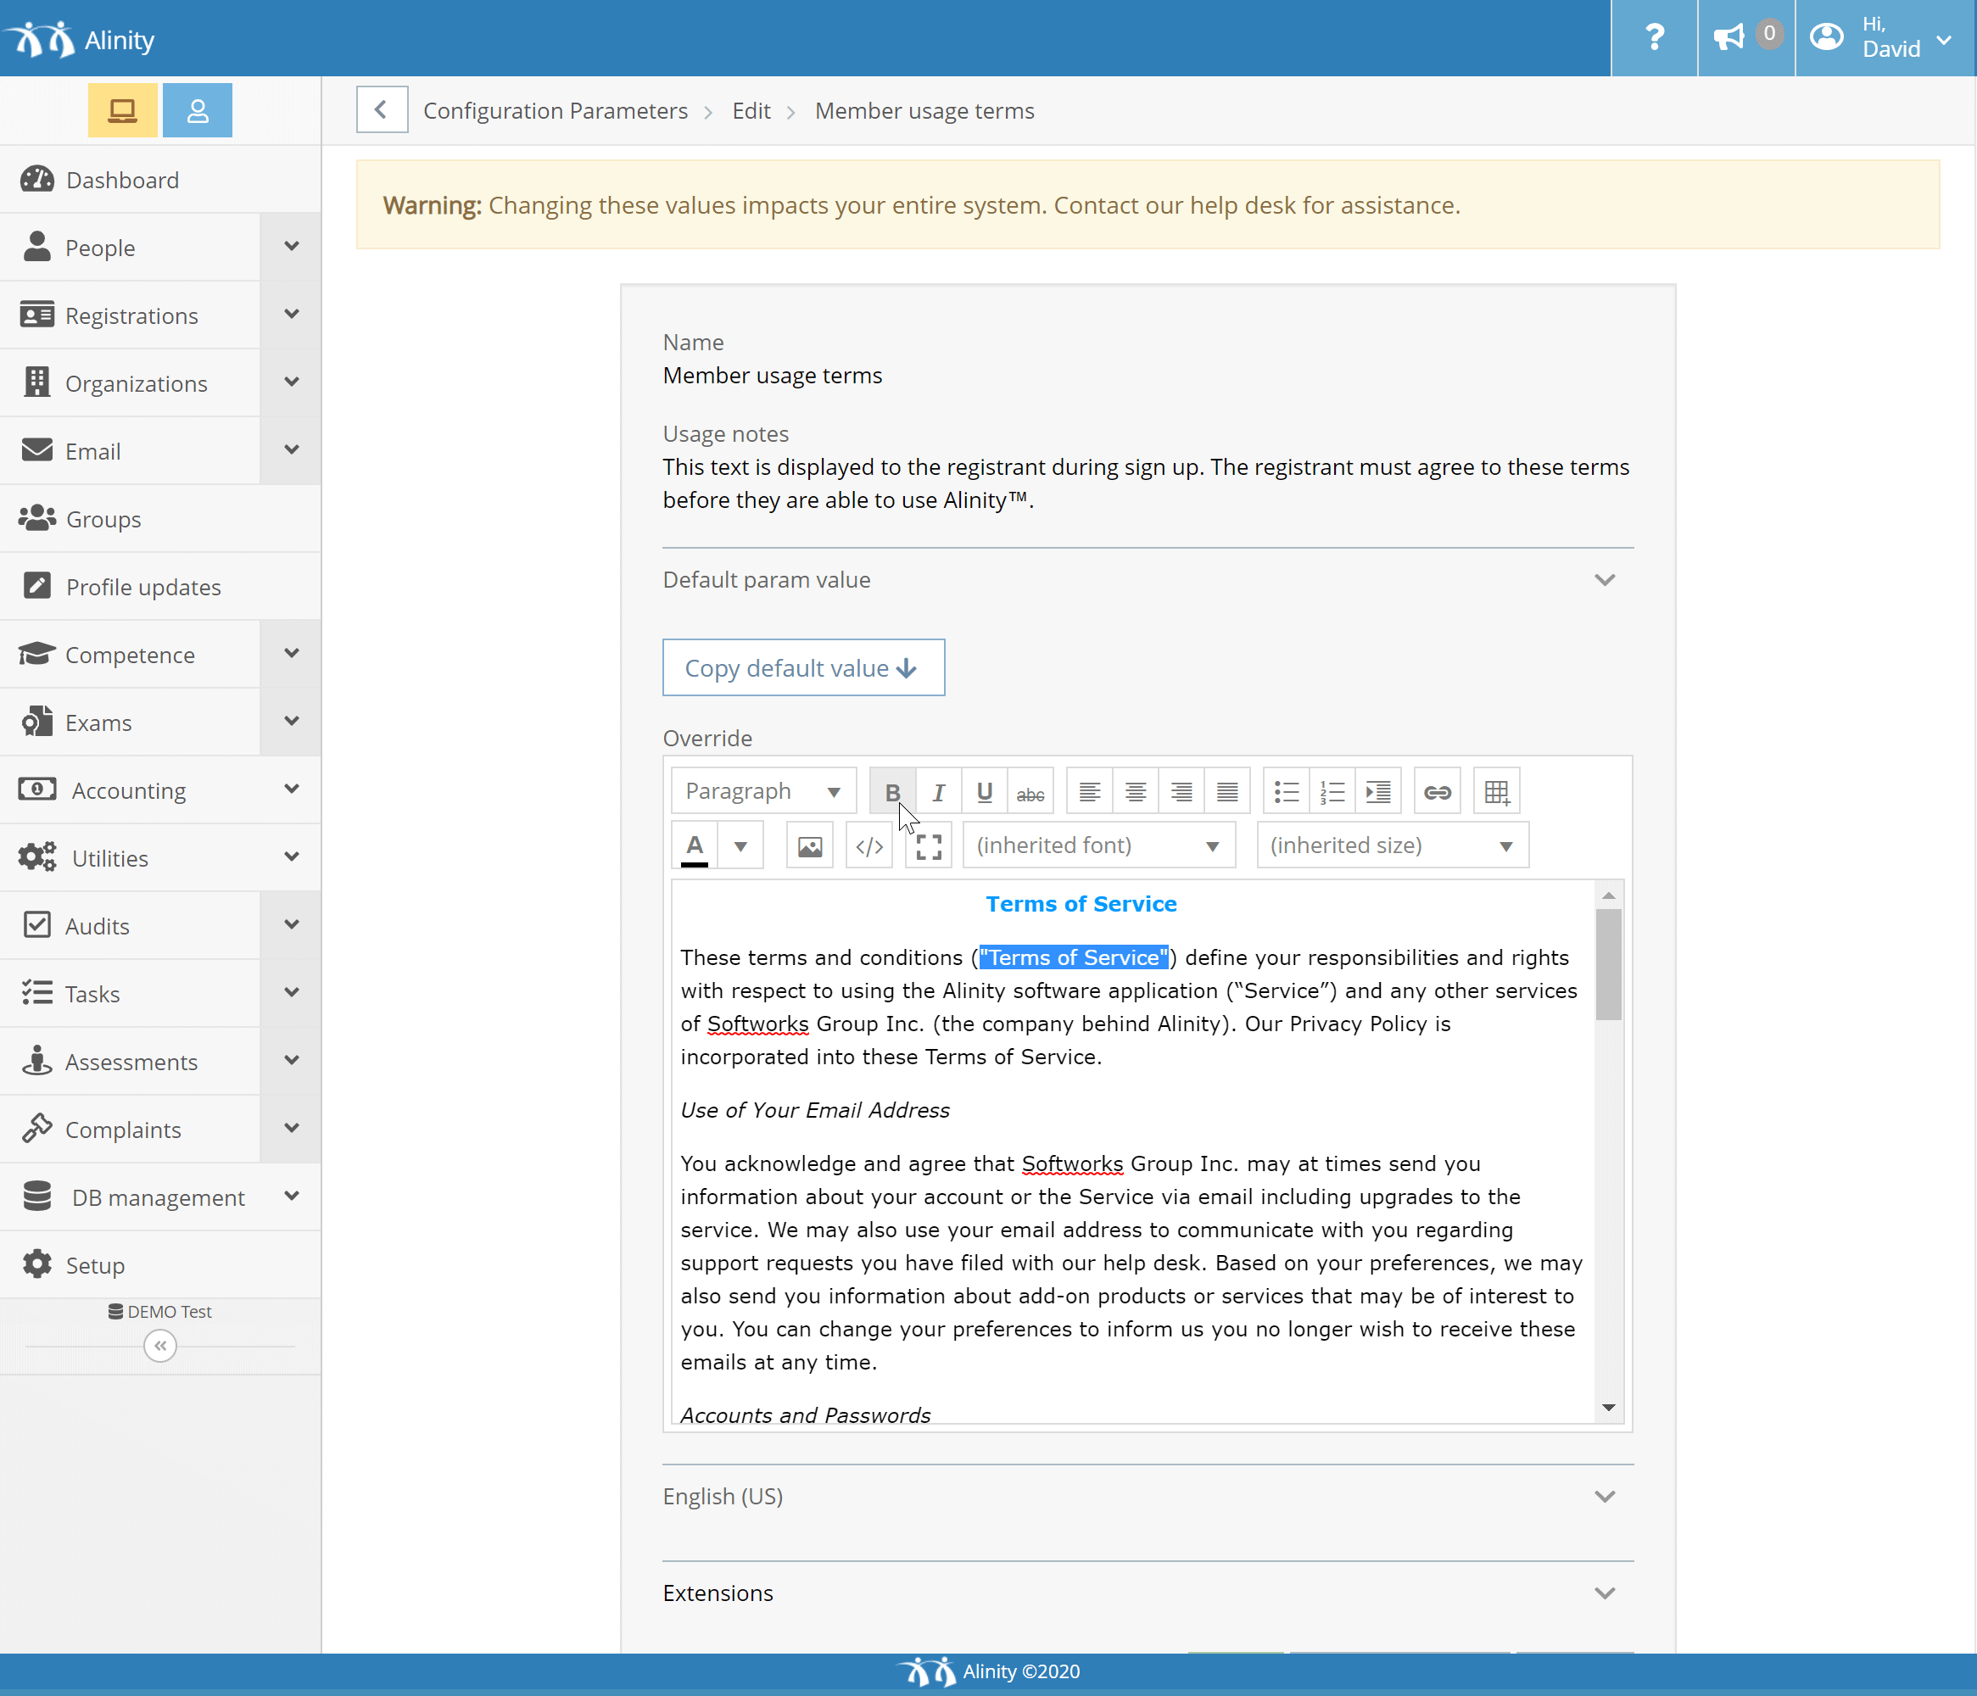The width and height of the screenshot is (1977, 1696).
Task: Open the inherited size dropdown
Action: tap(1392, 846)
